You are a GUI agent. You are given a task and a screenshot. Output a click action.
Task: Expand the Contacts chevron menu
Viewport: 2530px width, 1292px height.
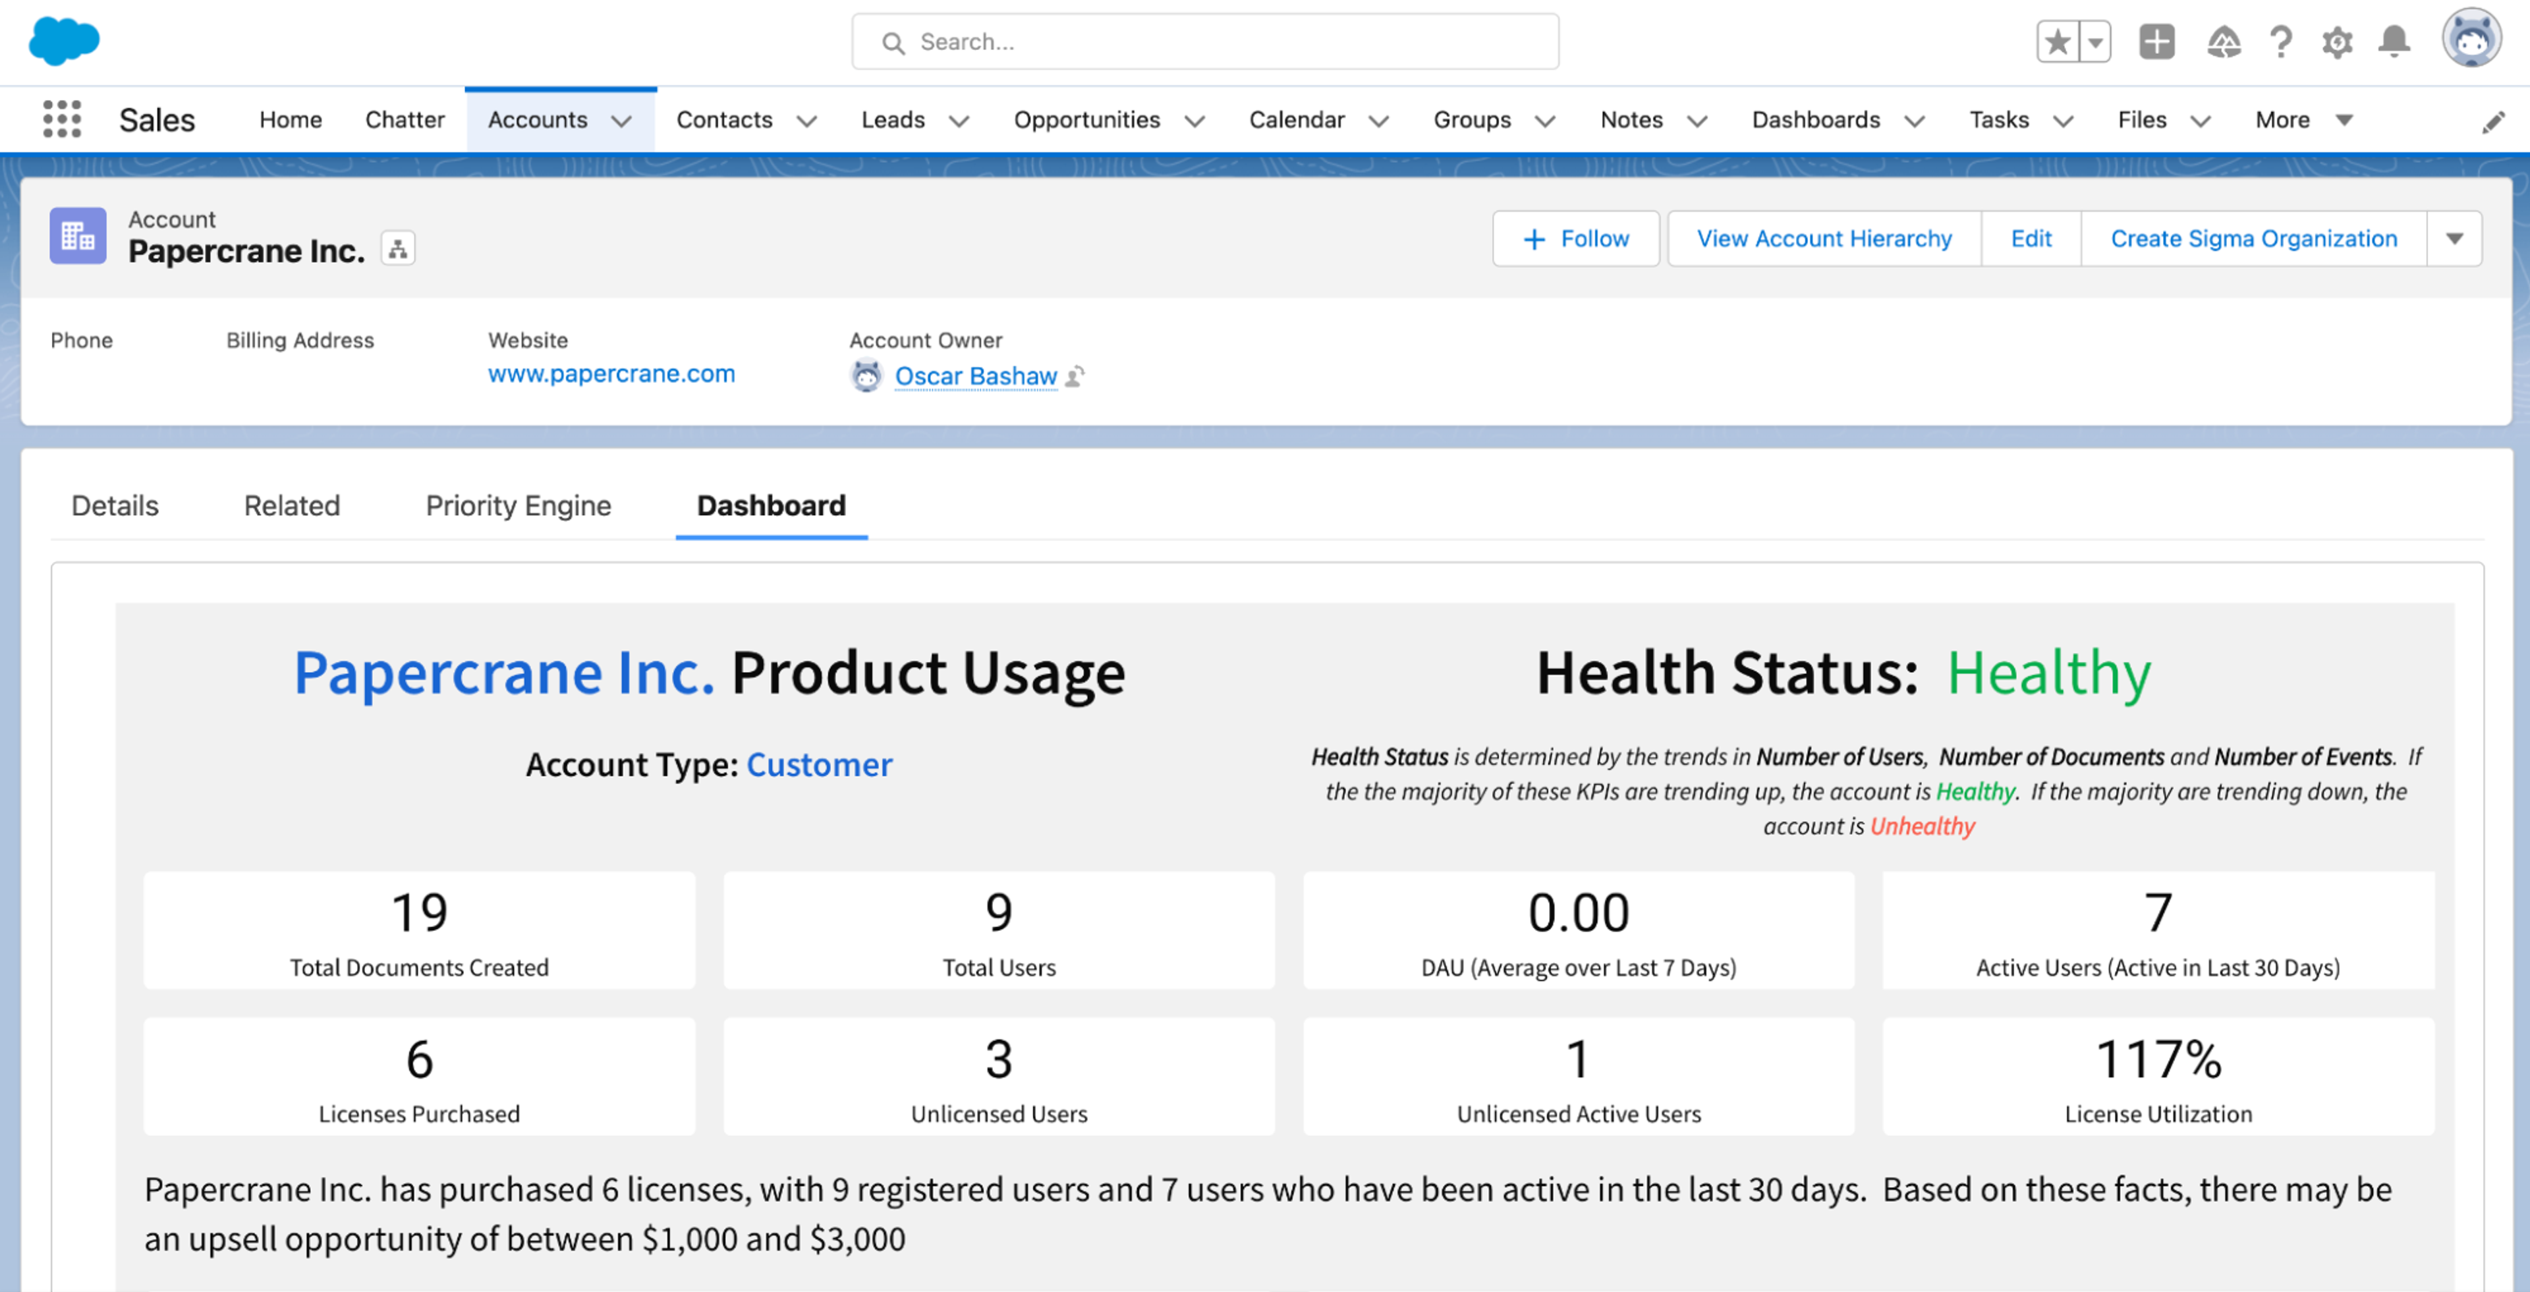click(x=807, y=121)
